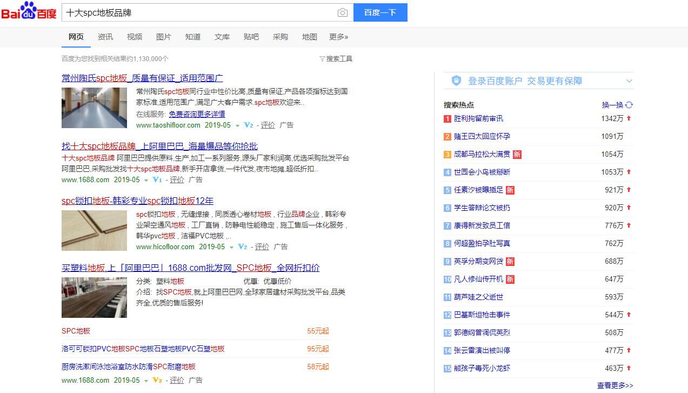The height and width of the screenshot is (393, 688).
Task: Click V1 badge for first 1688.com result
Action: coord(157,180)
